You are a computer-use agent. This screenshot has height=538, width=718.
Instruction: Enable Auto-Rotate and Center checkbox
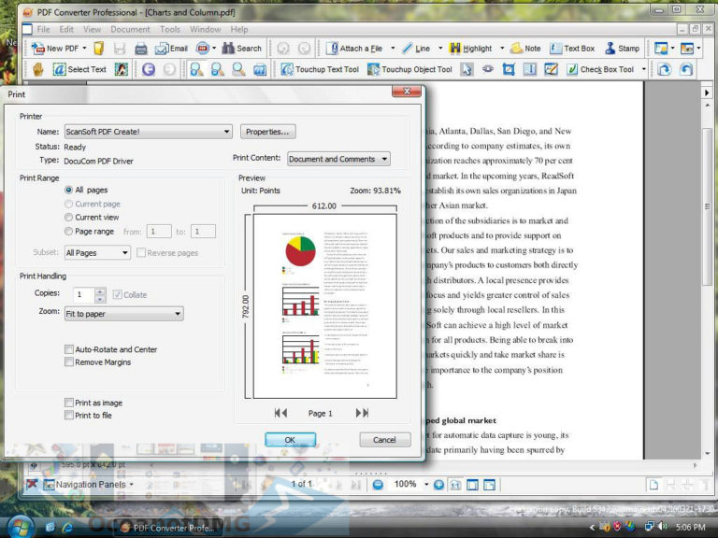[69, 349]
